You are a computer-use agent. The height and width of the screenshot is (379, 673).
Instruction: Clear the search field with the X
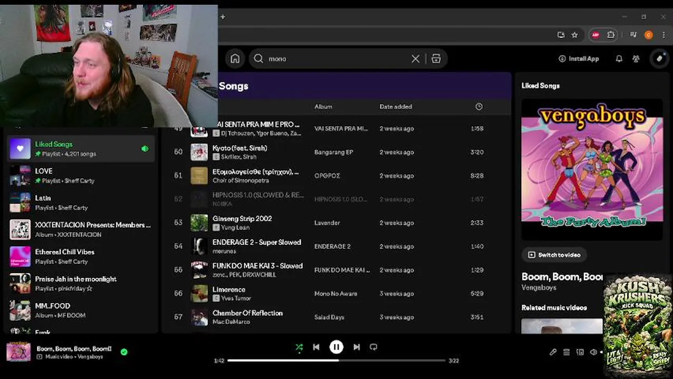[415, 58]
